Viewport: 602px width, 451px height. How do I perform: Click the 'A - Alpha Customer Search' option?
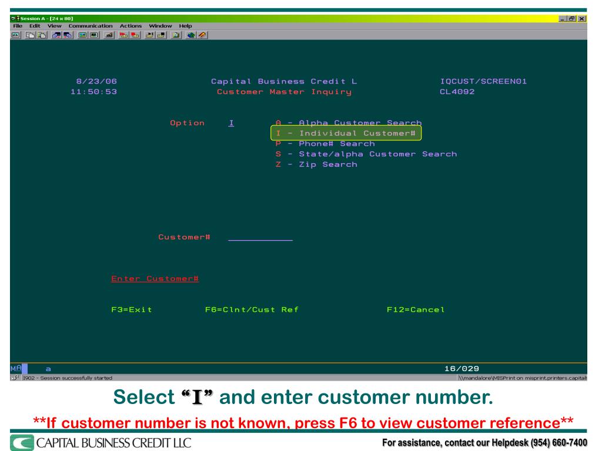(x=349, y=123)
